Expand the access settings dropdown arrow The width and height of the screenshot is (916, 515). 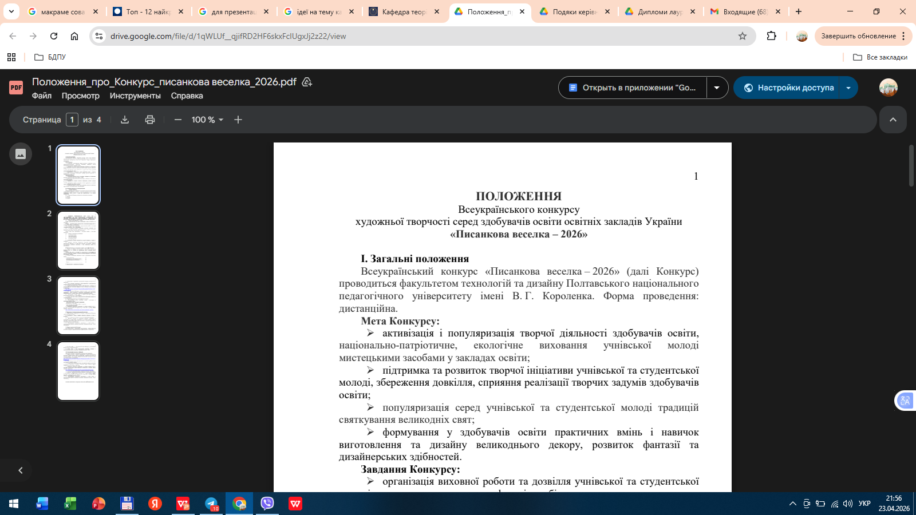848,88
